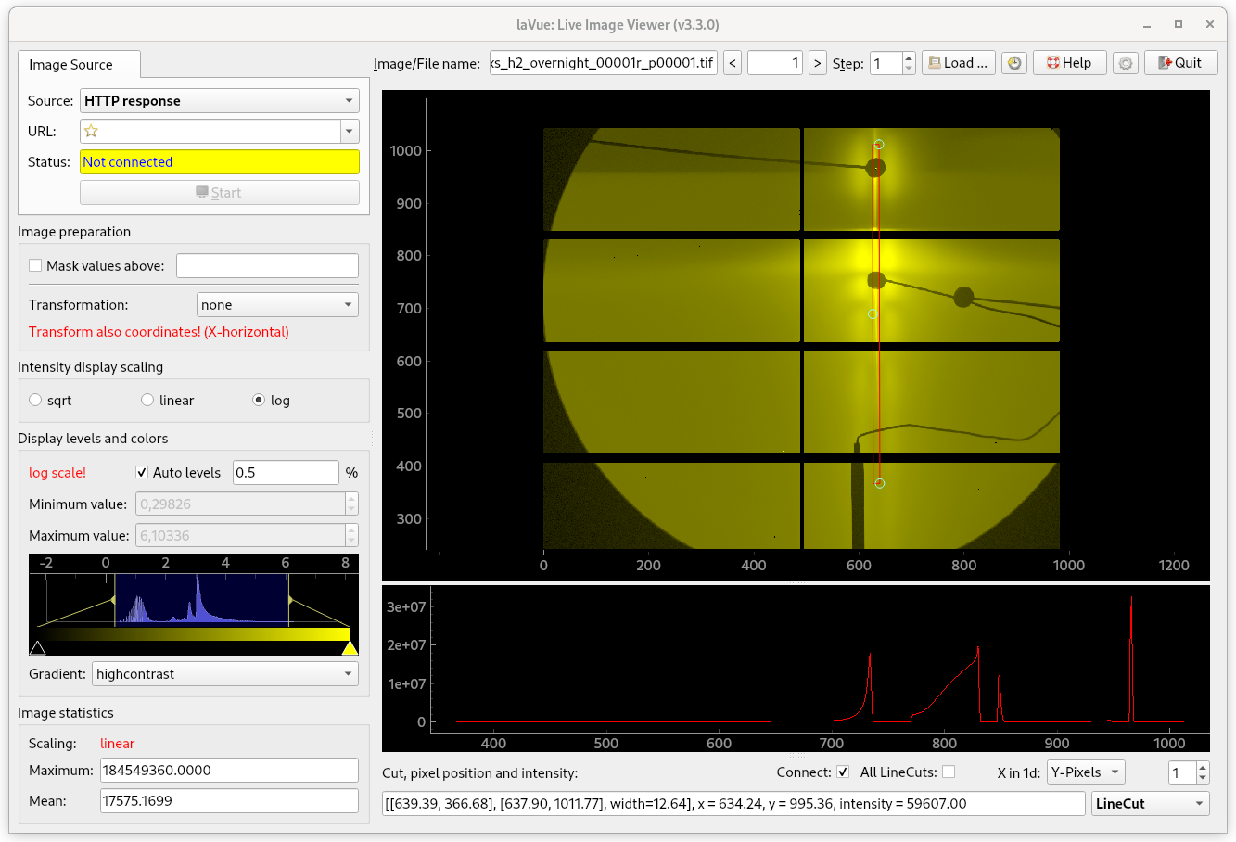Click the Load file button
Screen dimensions: 1236x842
(x=959, y=63)
